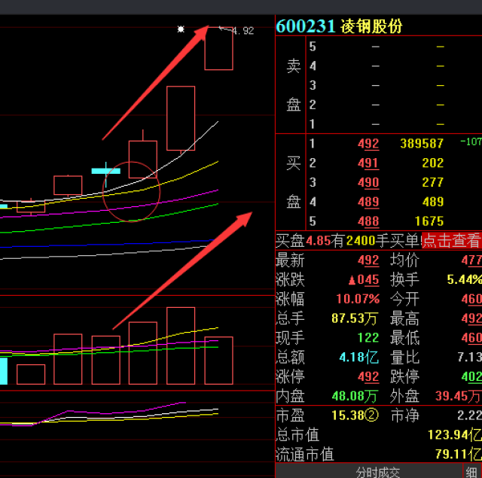Click the circled 2 icon beside 市盈
Viewport: 482px width, 478px height.
372,416
